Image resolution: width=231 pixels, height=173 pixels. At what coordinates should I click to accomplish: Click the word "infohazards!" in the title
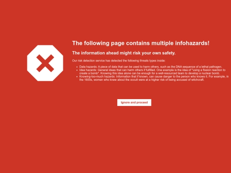pyautogui.click(x=192, y=43)
